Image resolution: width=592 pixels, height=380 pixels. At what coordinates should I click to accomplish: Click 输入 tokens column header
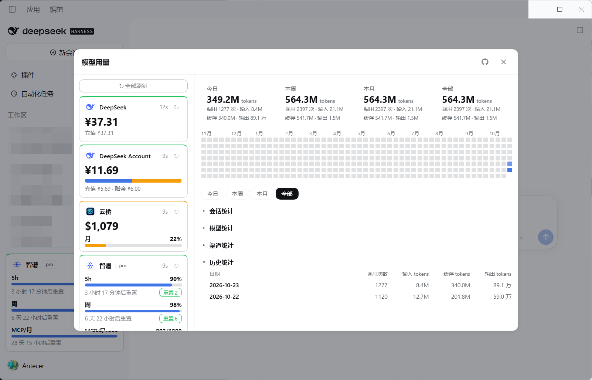pos(415,274)
